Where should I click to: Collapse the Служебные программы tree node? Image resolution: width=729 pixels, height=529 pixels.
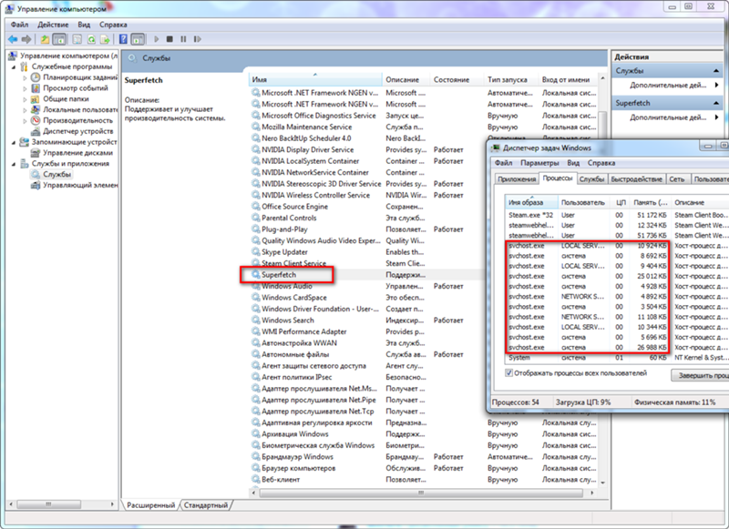14,66
